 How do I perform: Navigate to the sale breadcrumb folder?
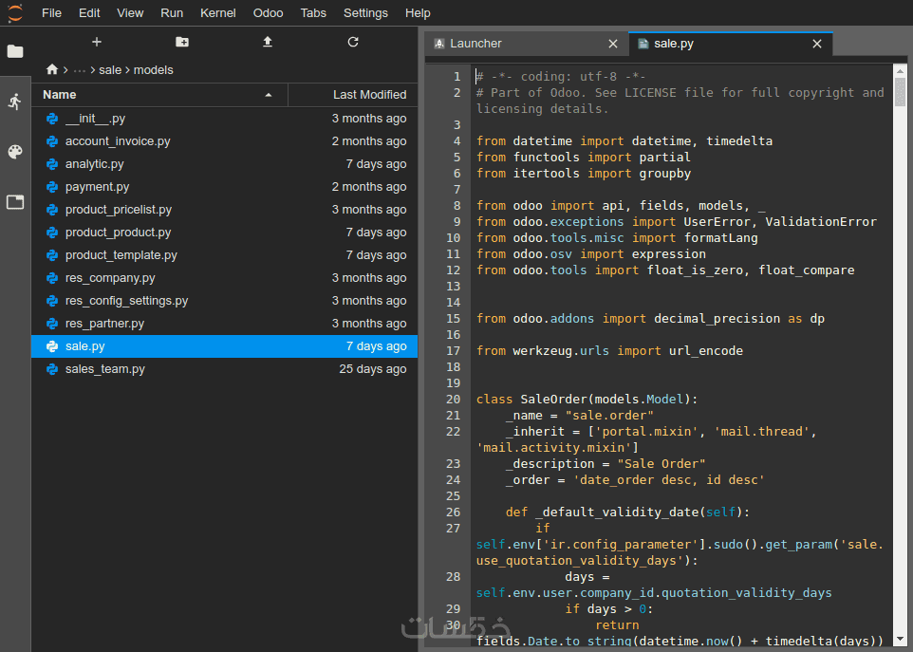click(110, 69)
